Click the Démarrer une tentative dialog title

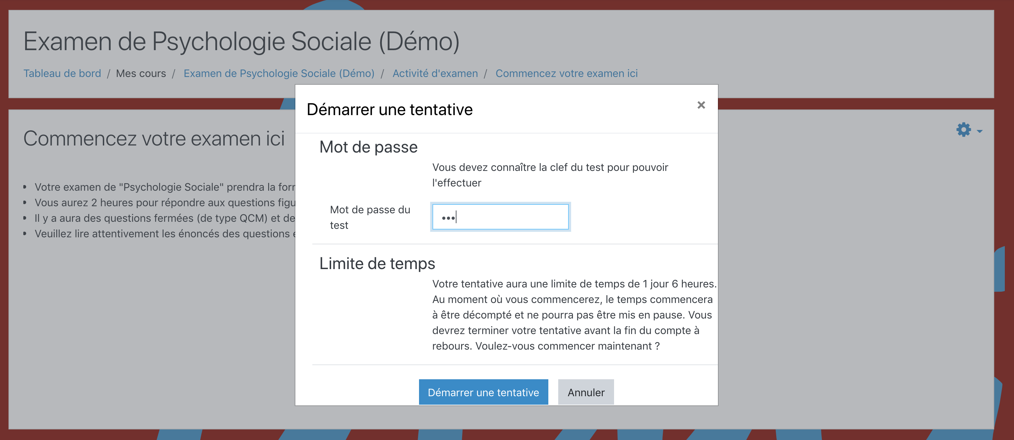[389, 109]
